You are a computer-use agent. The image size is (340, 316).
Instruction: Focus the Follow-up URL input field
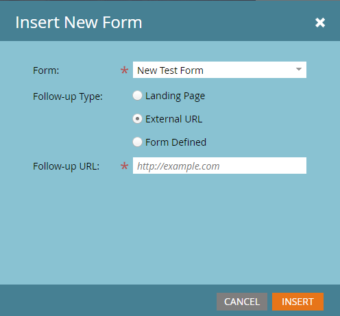pyautogui.click(x=219, y=166)
